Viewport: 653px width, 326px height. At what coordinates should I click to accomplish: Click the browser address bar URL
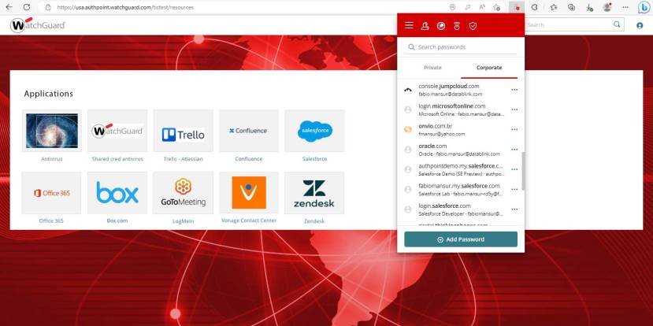click(x=125, y=7)
